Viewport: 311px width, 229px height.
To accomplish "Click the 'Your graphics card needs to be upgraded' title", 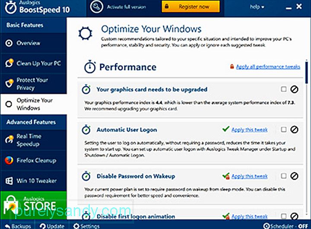I will 152,89.
